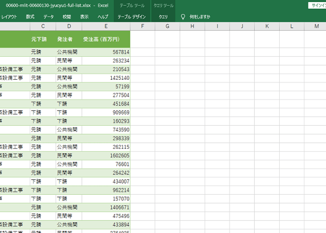Screen dimensions: 326x233
Task: Click the cell containing 277504
Action: [106, 95]
